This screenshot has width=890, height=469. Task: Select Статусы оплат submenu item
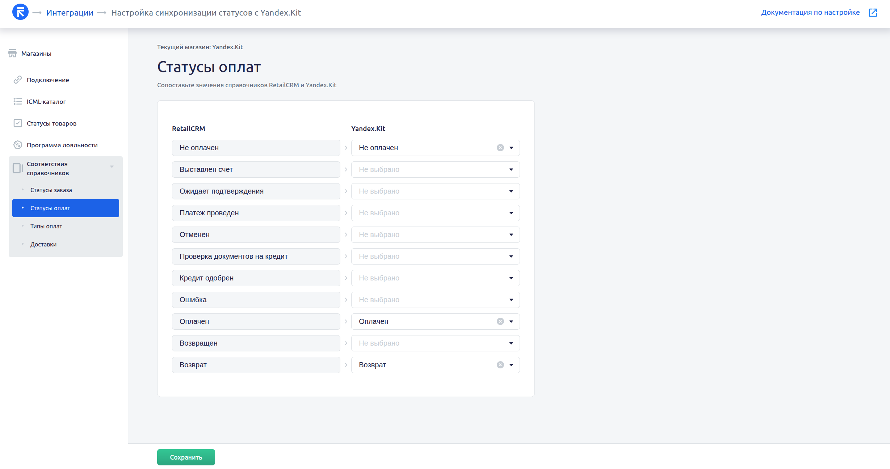click(66, 208)
